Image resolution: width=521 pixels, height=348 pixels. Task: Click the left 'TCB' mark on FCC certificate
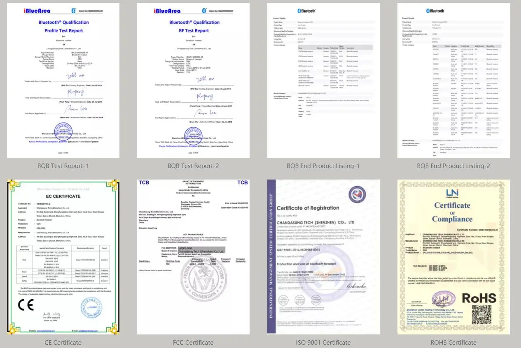(144, 182)
